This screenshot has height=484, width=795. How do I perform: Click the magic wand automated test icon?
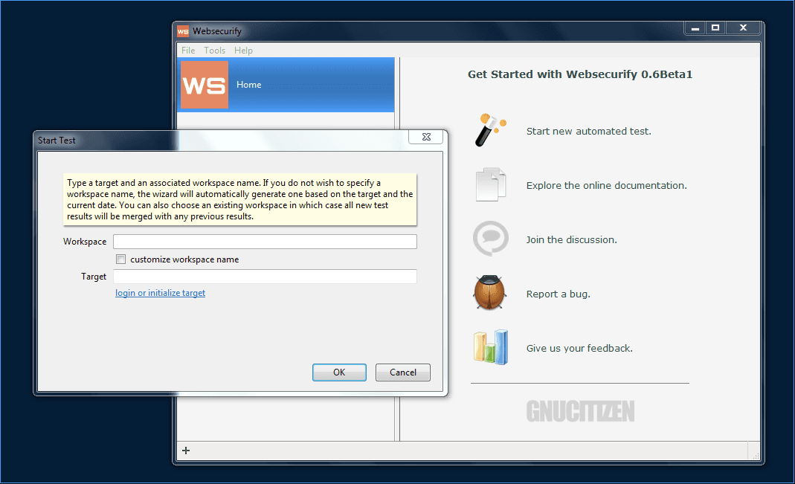pos(490,130)
